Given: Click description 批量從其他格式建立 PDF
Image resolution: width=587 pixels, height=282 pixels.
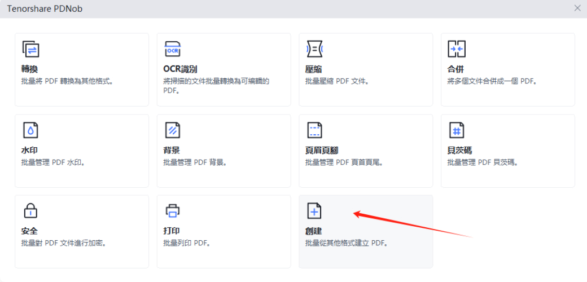Looking at the screenshot, I should [x=347, y=244].
